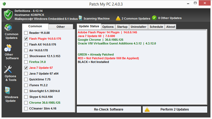Image resolution: width=212 pixels, height=119 pixels.
Task: Check the Java 7 Update 67 x64 checkbox
Action: 26,74
